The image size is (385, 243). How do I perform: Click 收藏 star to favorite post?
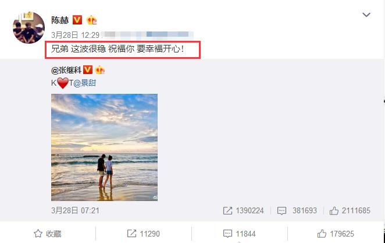point(47,234)
